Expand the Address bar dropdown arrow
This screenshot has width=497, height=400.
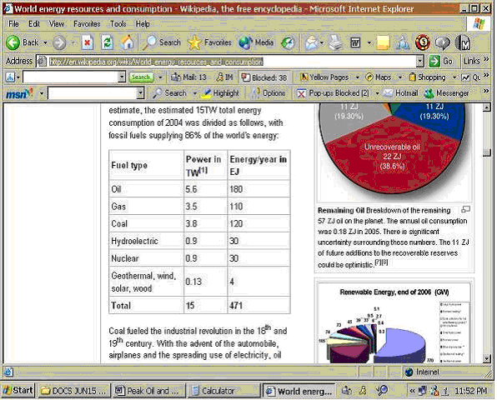pyautogui.click(x=419, y=61)
